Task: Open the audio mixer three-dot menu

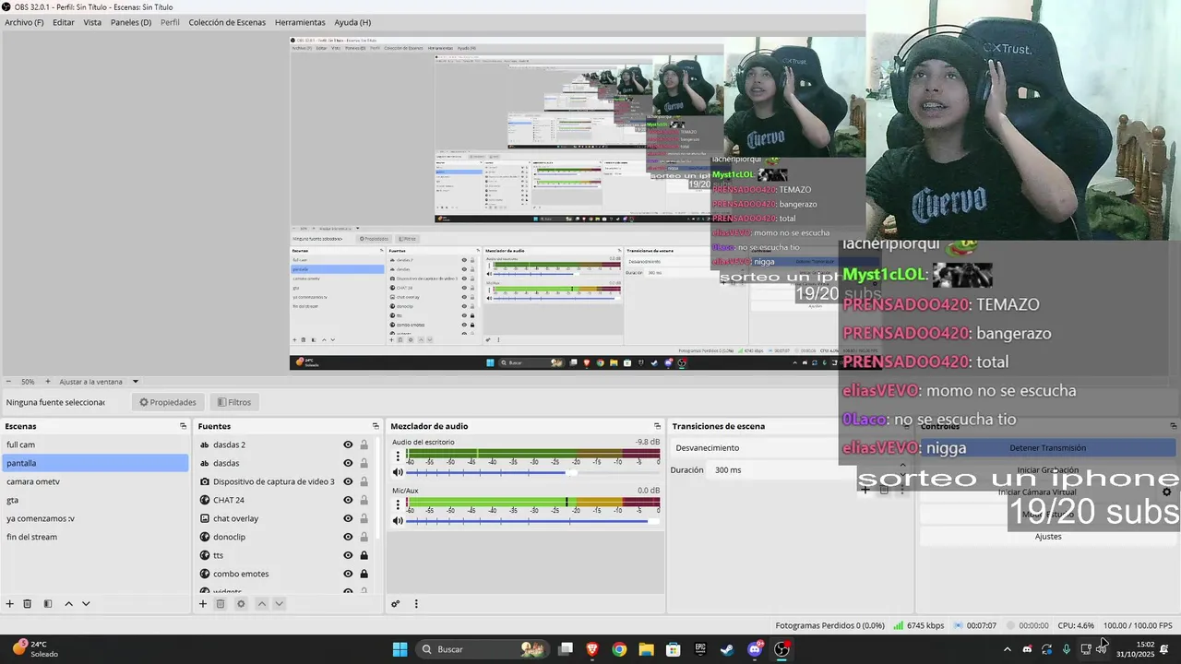Action: pos(416,604)
